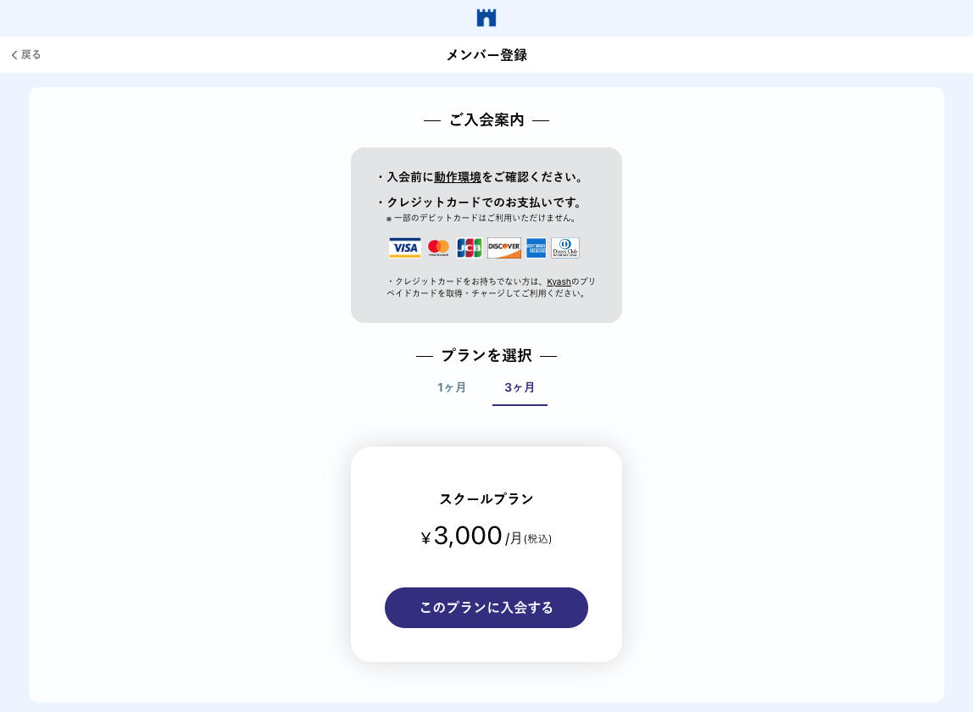The width and height of the screenshot is (973, 712).
Task: Click the American Express logo
Action: [536, 248]
